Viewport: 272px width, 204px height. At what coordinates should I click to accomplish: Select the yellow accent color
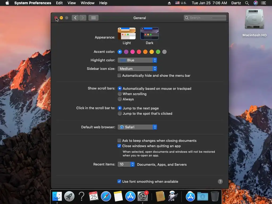(x=152, y=52)
